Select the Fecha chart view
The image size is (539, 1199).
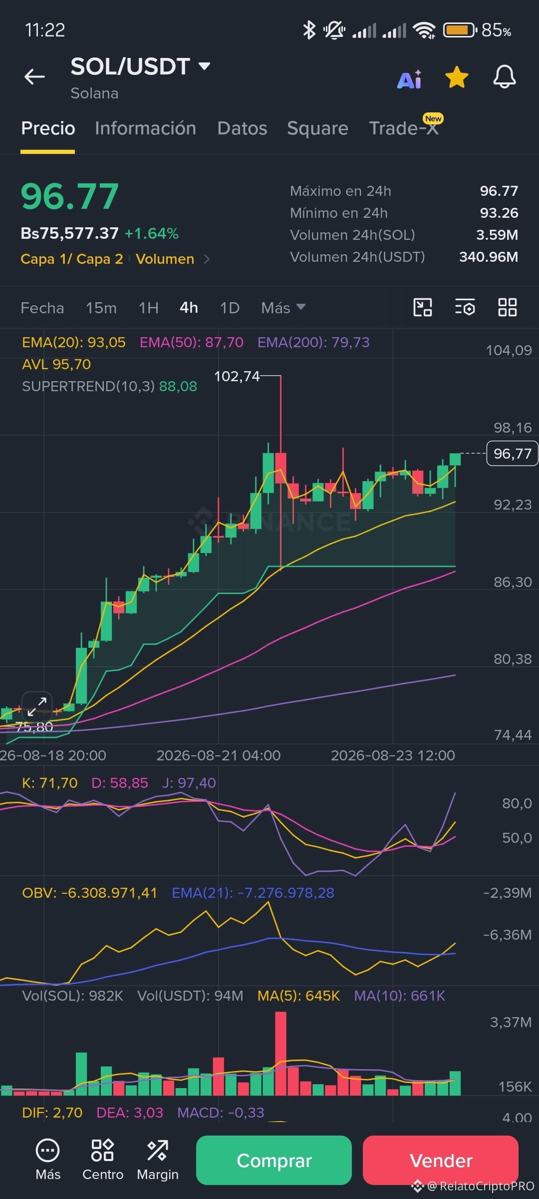(x=42, y=308)
